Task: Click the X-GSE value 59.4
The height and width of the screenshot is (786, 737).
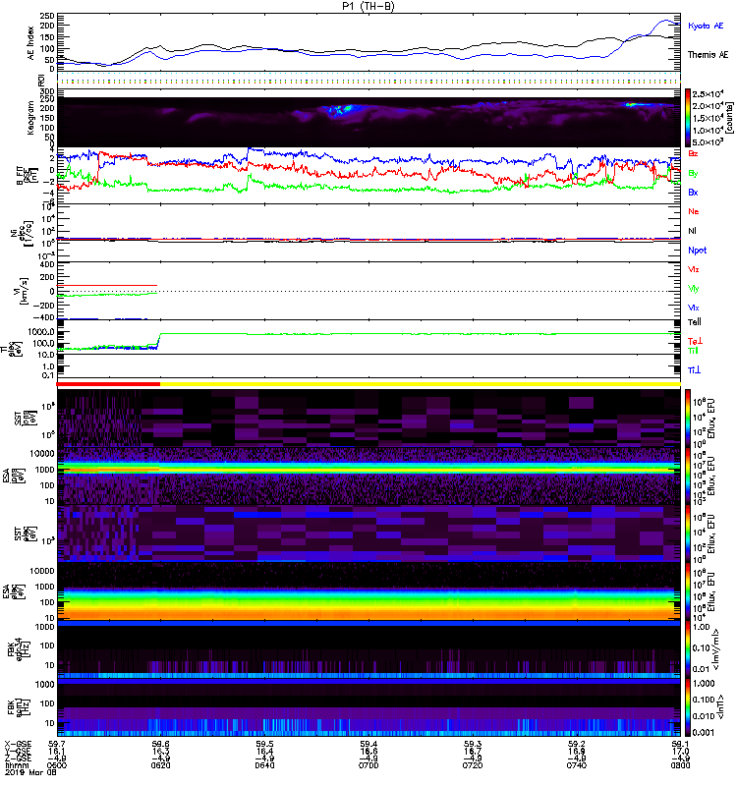Action: [368, 745]
